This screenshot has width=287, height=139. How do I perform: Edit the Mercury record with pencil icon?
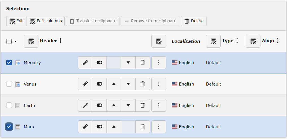coord(85,62)
